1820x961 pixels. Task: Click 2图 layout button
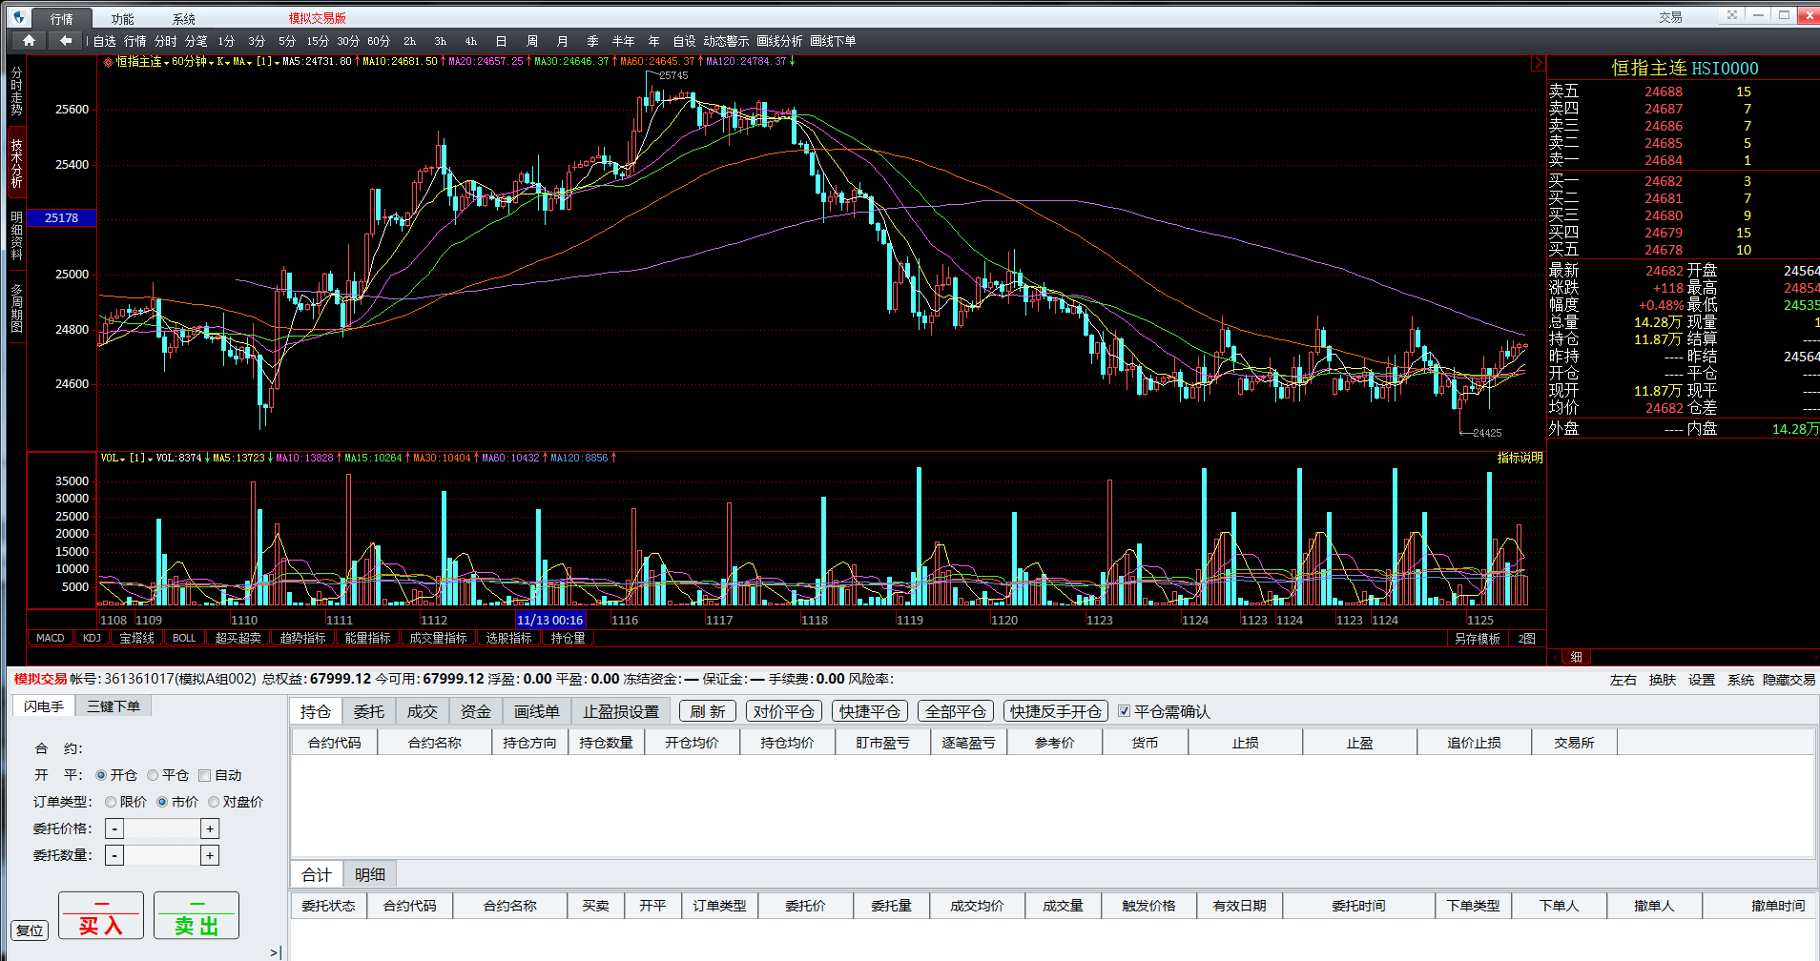coord(1527,639)
